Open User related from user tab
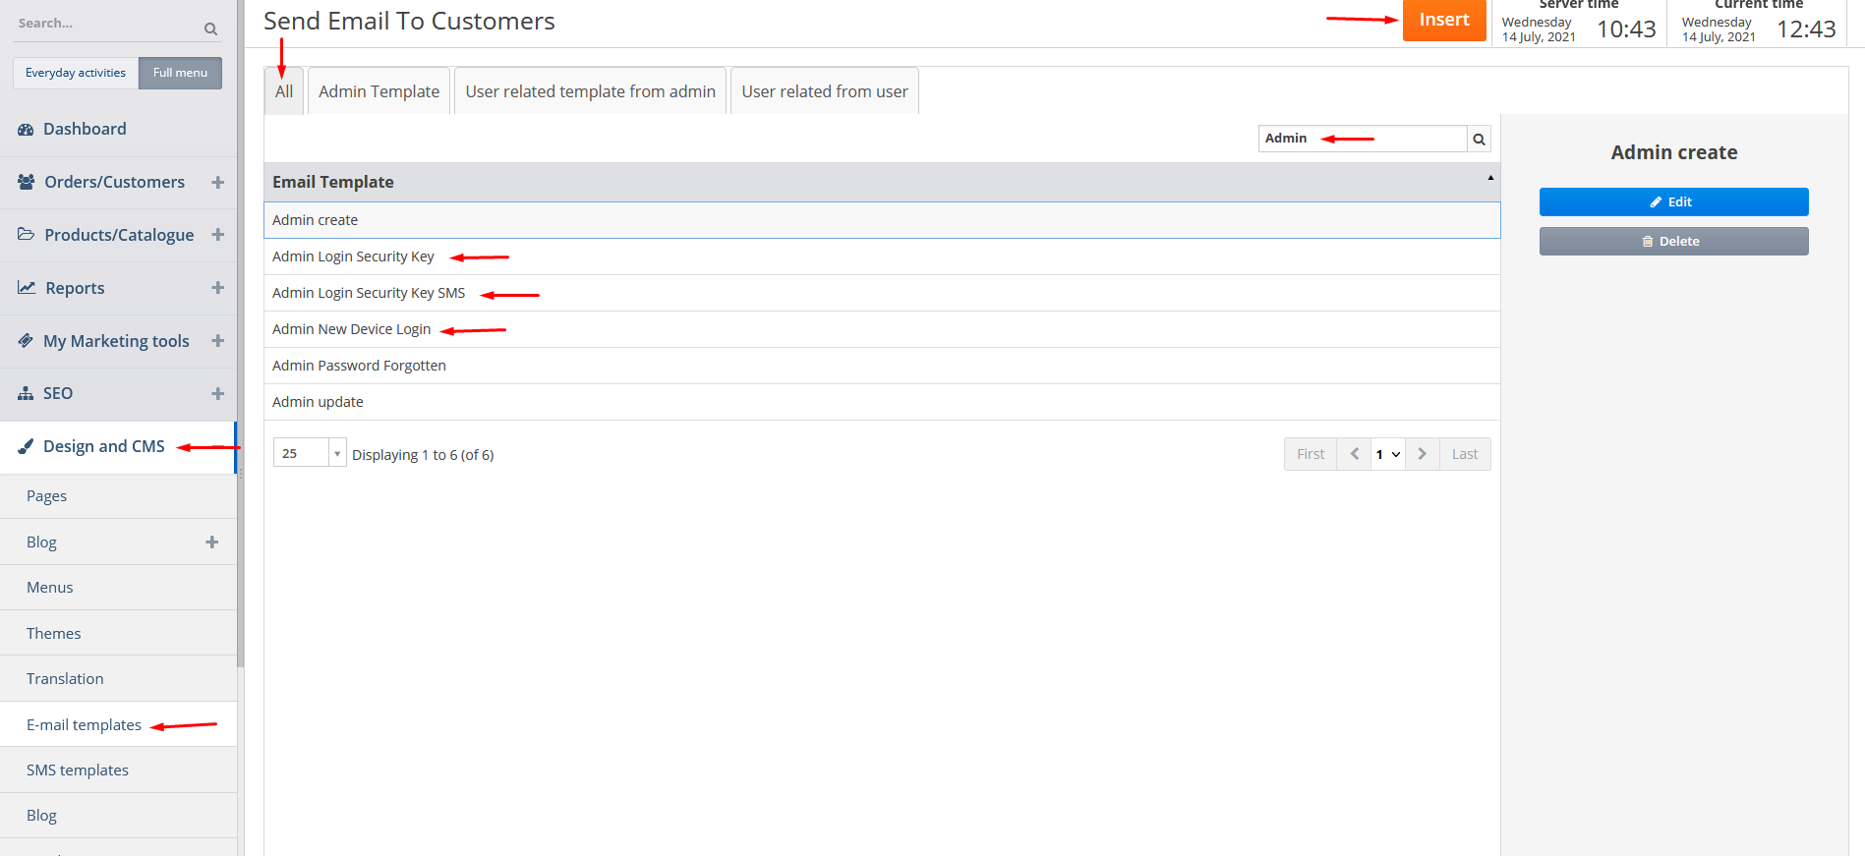 824,91
